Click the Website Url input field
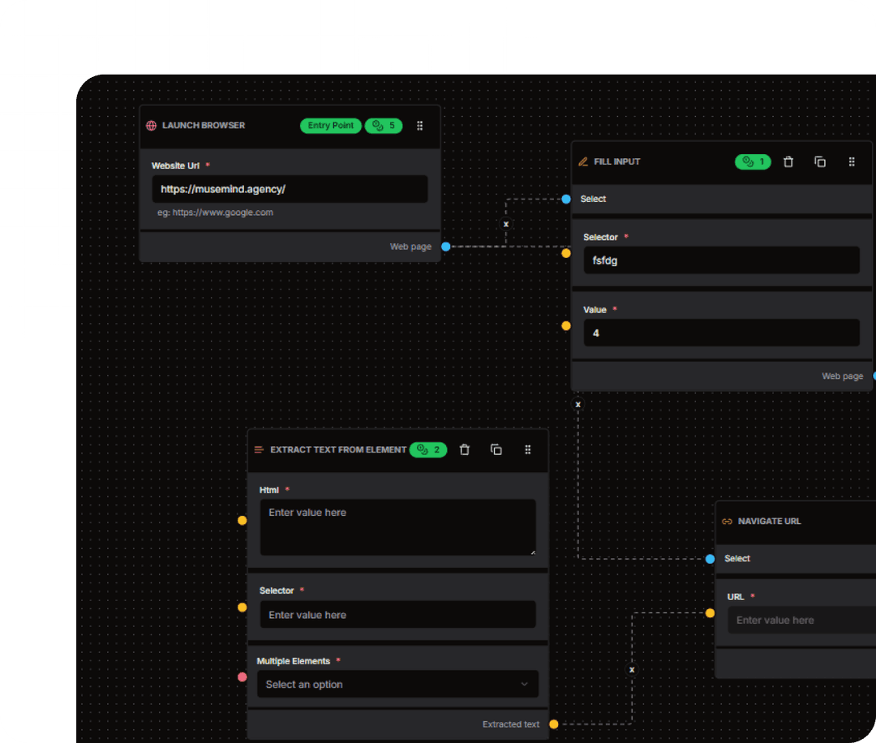Image resolution: width=876 pixels, height=743 pixels. (x=290, y=189)
